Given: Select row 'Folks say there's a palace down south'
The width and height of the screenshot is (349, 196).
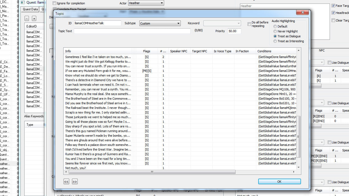Looking at the screenshot, I should [180, 145].
